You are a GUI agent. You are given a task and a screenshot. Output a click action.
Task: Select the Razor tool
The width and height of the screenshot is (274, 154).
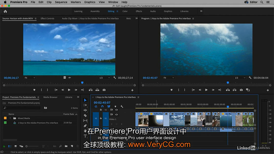pyautogui.click(x=85, y=115)
